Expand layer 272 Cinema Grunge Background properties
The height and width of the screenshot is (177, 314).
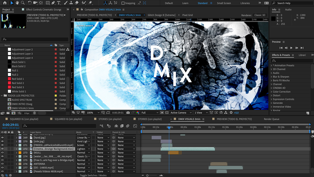point(16,149)
